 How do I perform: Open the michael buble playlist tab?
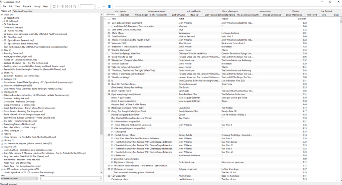tap(194, 11)
